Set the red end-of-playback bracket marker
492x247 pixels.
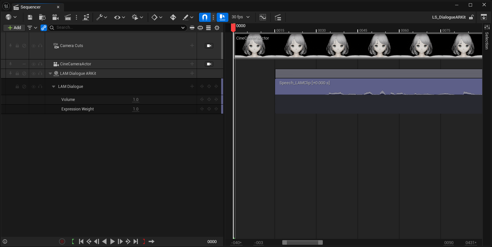coord(144,241)
